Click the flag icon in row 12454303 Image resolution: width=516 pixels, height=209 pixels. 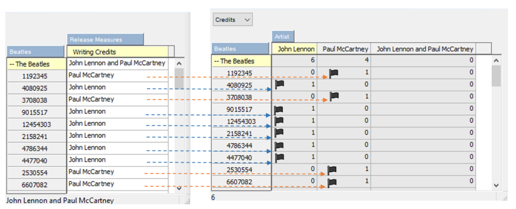tap(278, 121)
